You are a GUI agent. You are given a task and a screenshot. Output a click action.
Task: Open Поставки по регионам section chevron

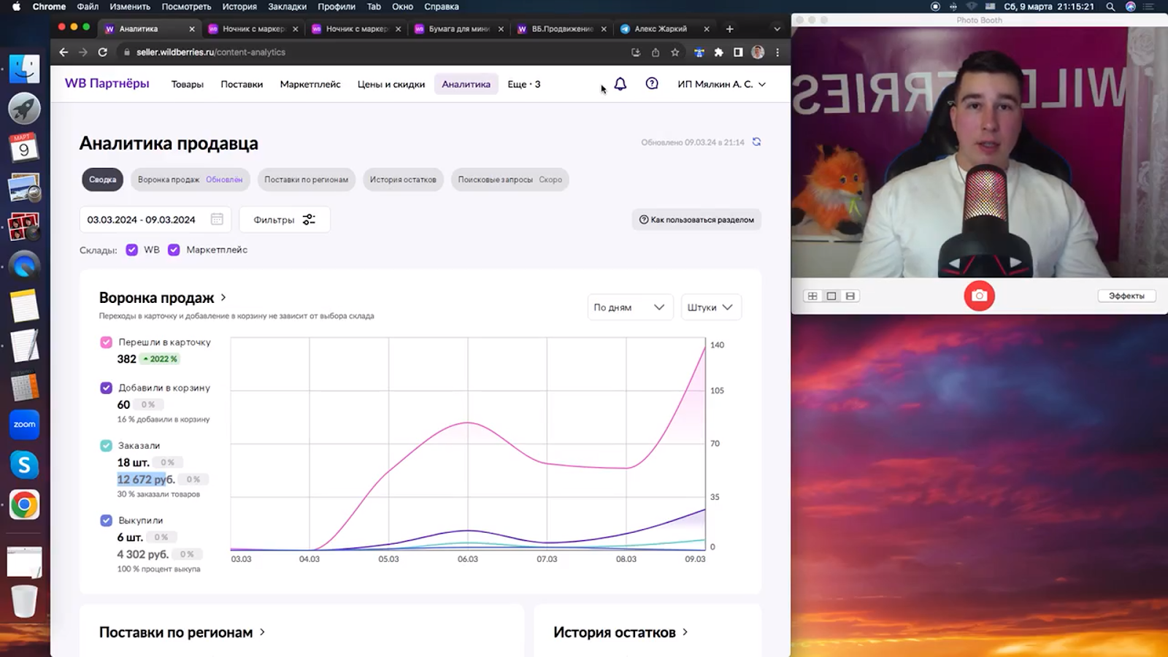point(262,632)
